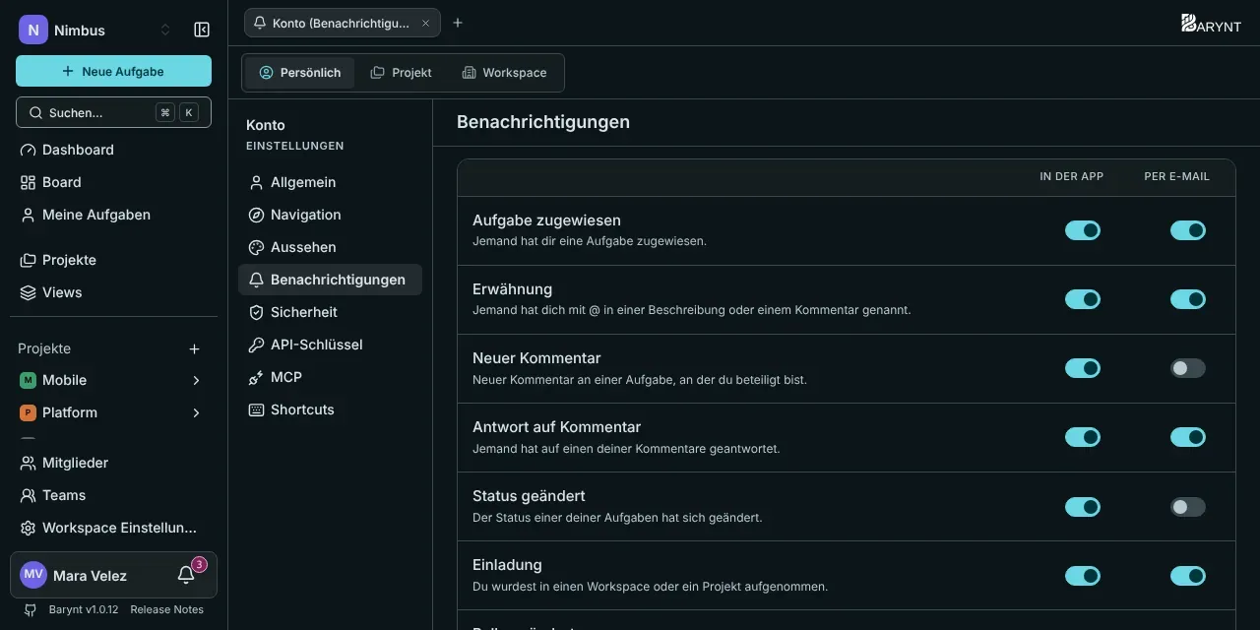The height and width of the screenshot is (630, 1260).
Task: Open Mara Velez user menu
Action: (91, 575)
